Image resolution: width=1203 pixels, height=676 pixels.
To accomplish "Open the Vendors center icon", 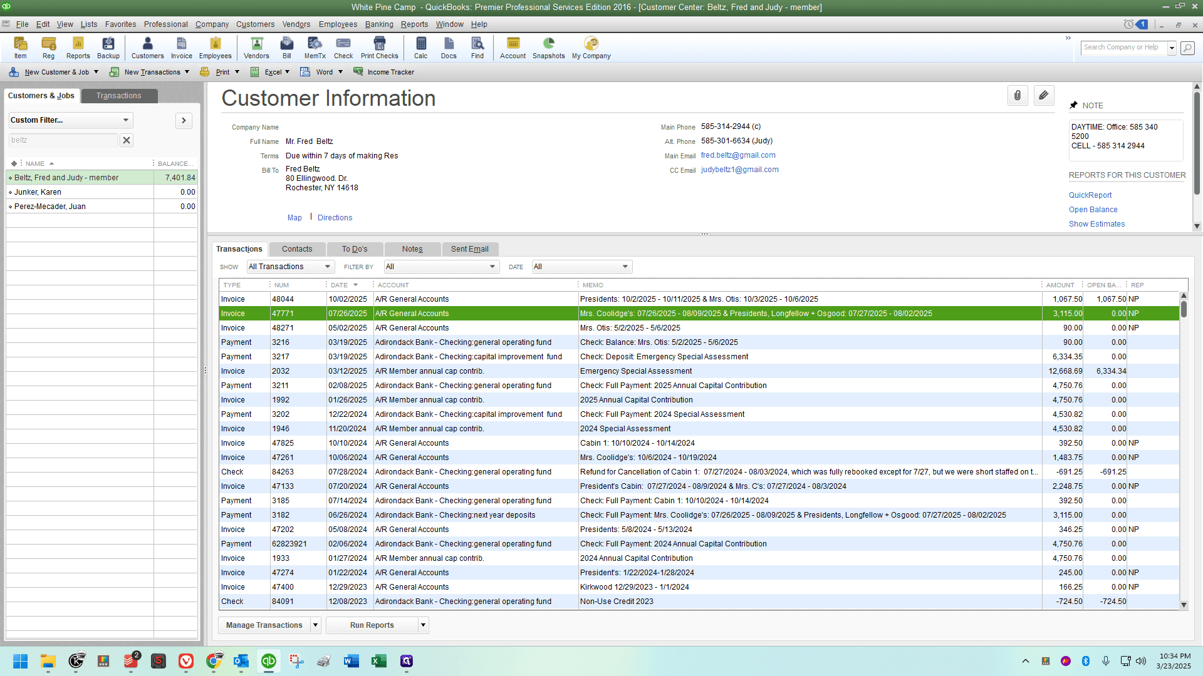I will (x=257, y=48).
